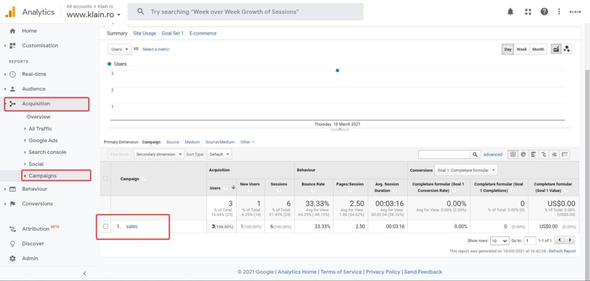The width and height of the screenshot is (590, 281).
Task: Expand the Google Ads submenu
Action: (43, 140)
